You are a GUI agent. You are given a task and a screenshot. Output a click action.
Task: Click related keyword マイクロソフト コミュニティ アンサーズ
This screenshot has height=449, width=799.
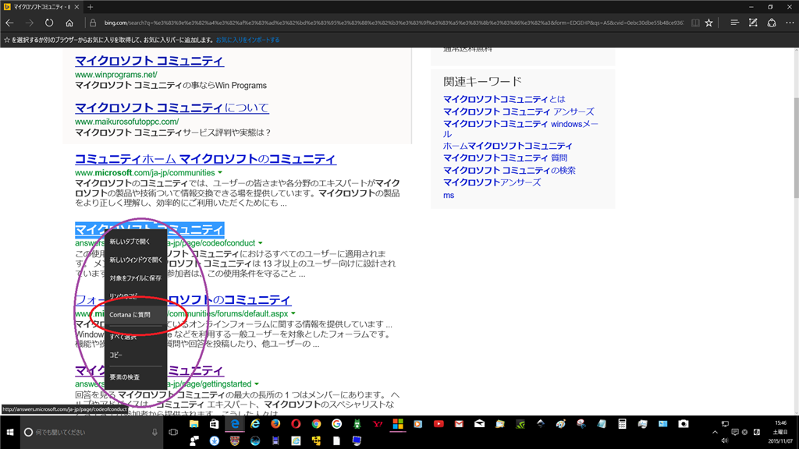[519, 111]
